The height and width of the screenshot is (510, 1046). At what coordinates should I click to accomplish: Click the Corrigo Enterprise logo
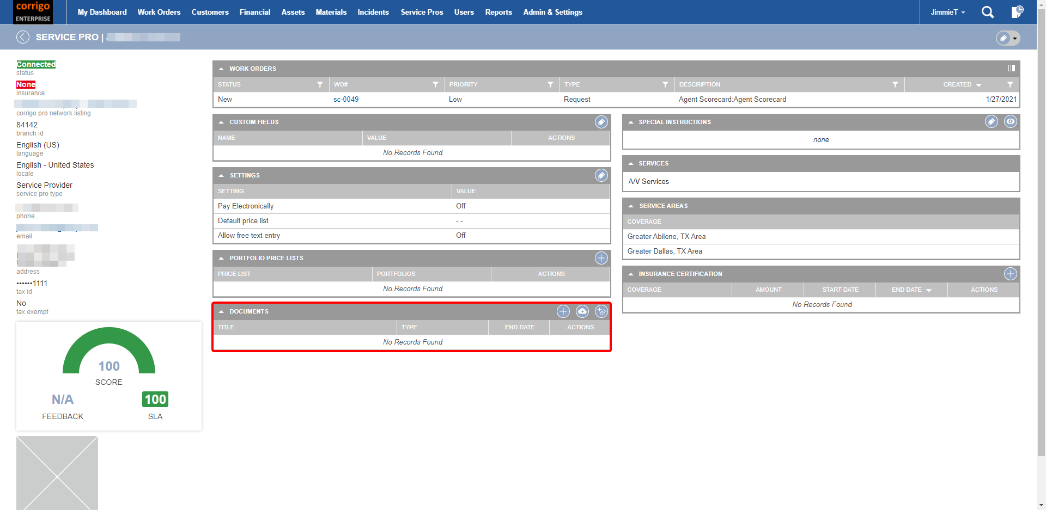pos(33,12)
